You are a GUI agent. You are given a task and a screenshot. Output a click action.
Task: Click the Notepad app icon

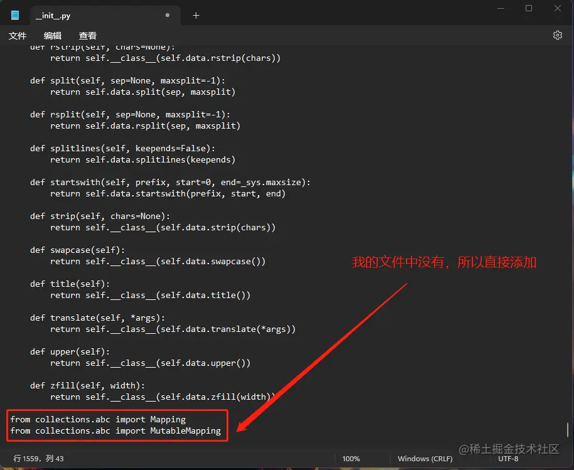[15, 15]
